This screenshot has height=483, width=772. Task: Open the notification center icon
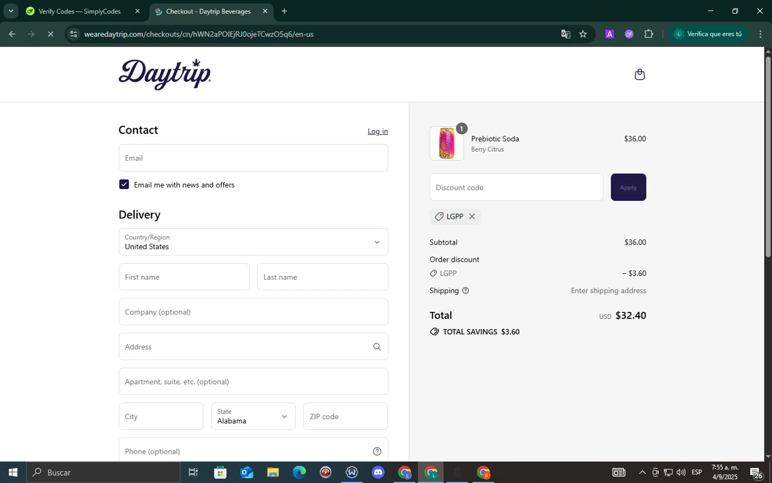756,472
